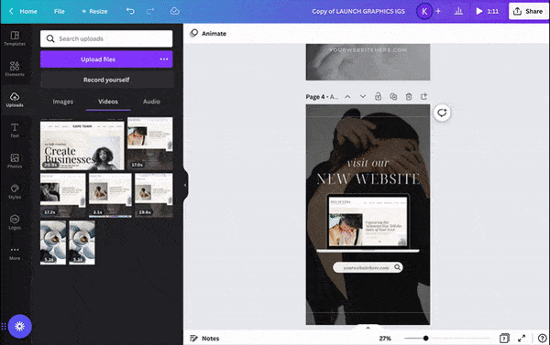Open the Text panel in sidebar
Viewport: 550px width, 345px height.
15,130
